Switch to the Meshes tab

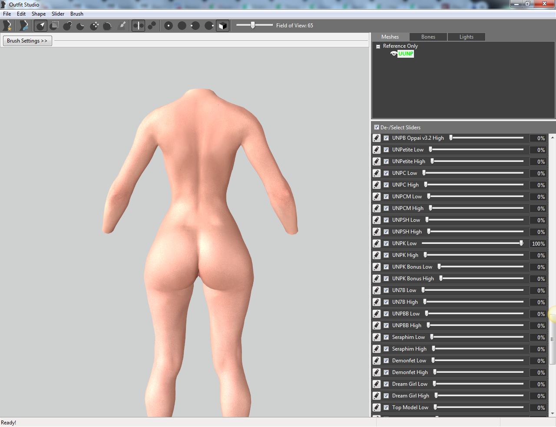[390, 37]
